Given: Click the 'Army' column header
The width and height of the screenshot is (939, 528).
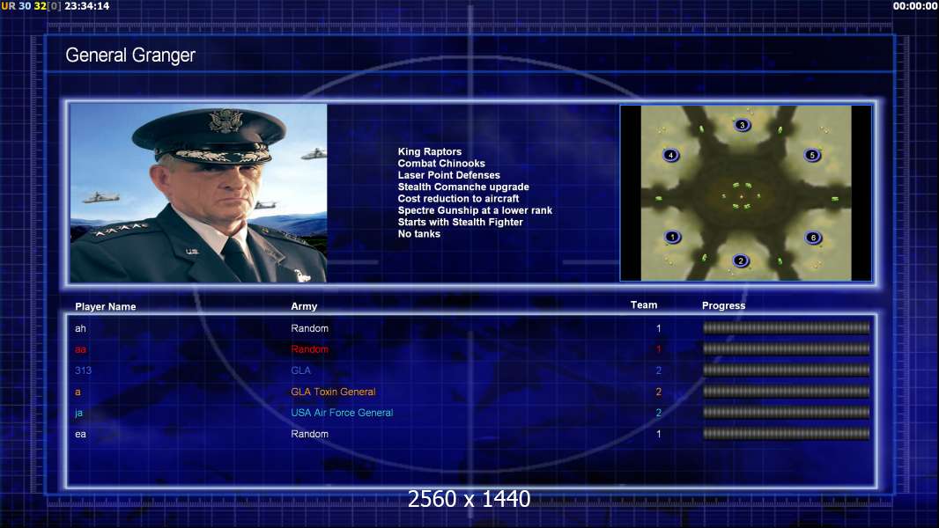Looking at the screenshot, I should tap(304, 306).
